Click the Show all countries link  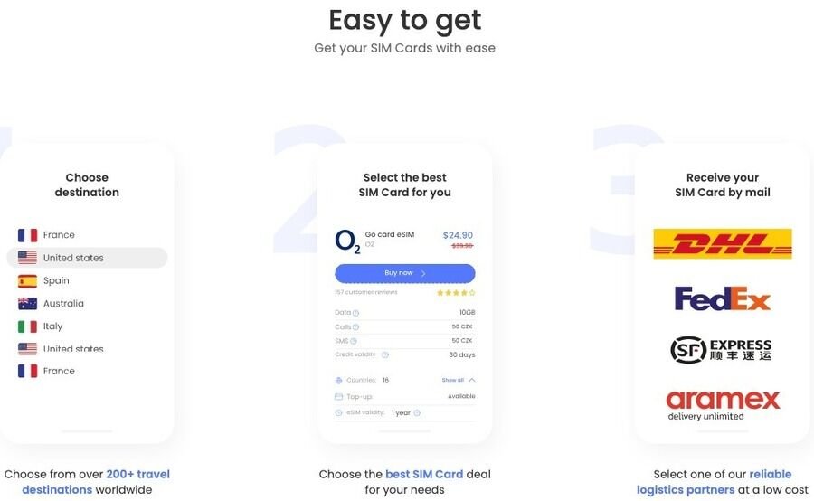(452, 381)
